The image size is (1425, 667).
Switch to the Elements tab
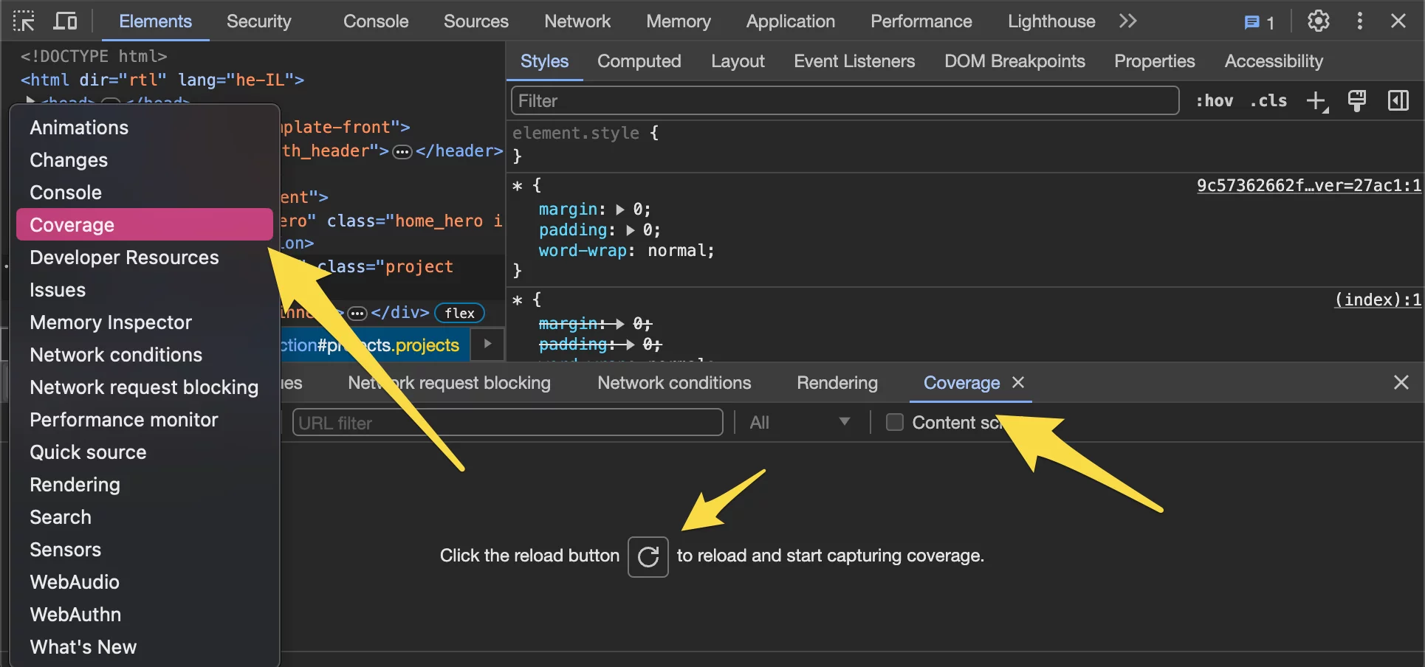155,21
